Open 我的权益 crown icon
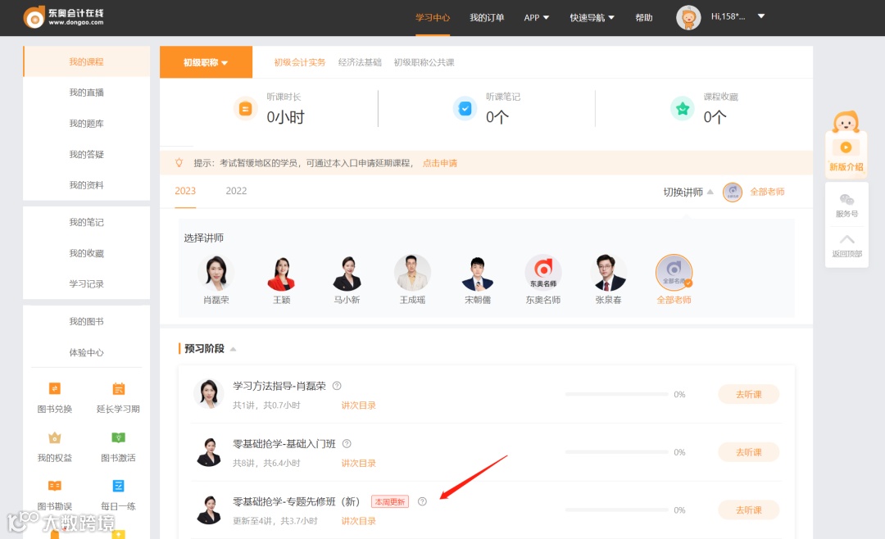 (x=55, y=437)
